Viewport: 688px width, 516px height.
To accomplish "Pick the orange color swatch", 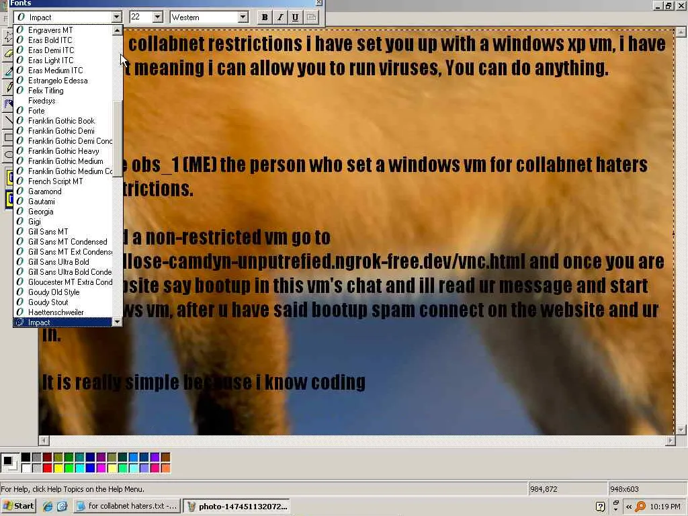I will 165,468.
